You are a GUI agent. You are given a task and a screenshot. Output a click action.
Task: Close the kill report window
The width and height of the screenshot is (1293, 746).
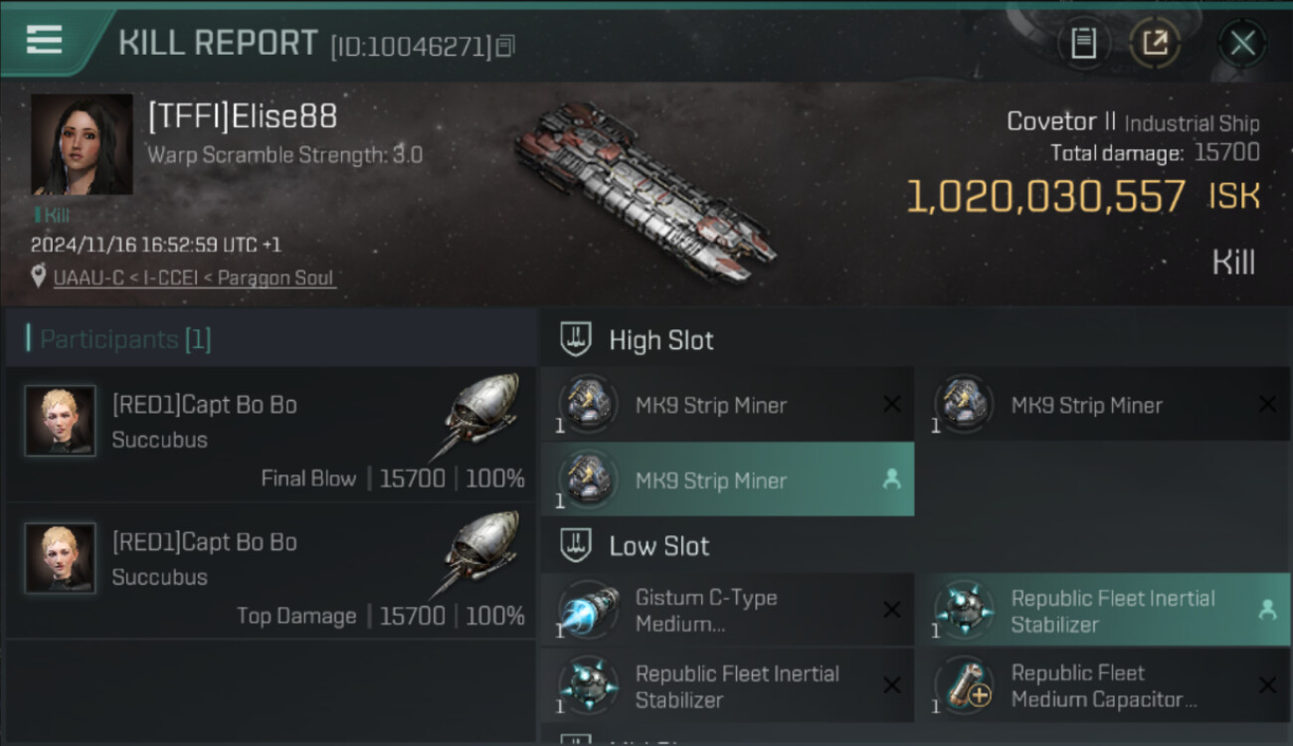point(1242,43)
